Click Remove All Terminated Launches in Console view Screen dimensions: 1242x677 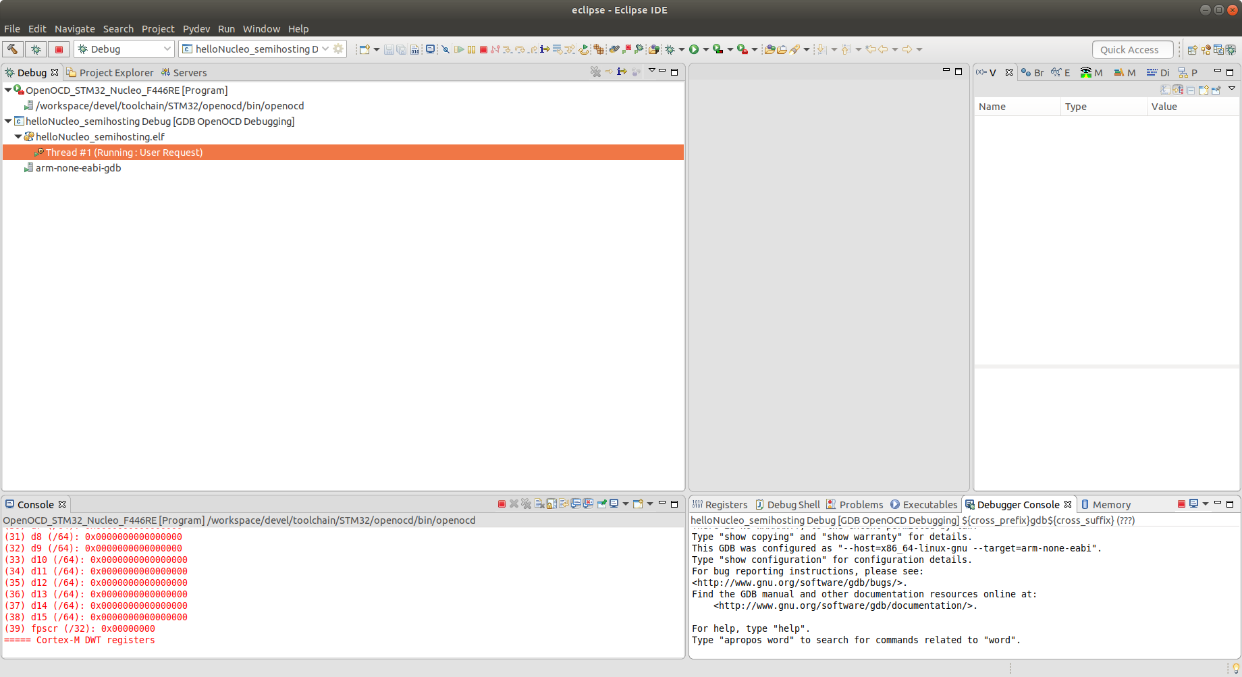[526, 504]
